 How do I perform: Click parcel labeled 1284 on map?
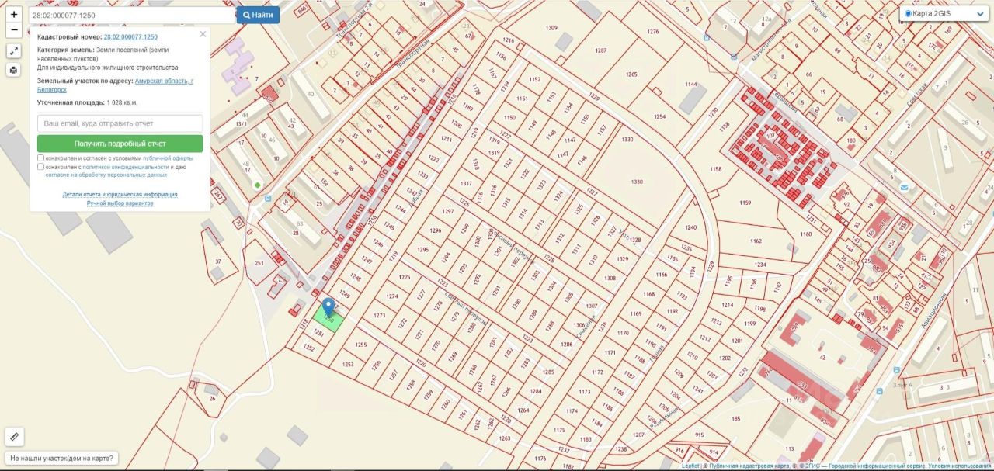pos(536,392)
